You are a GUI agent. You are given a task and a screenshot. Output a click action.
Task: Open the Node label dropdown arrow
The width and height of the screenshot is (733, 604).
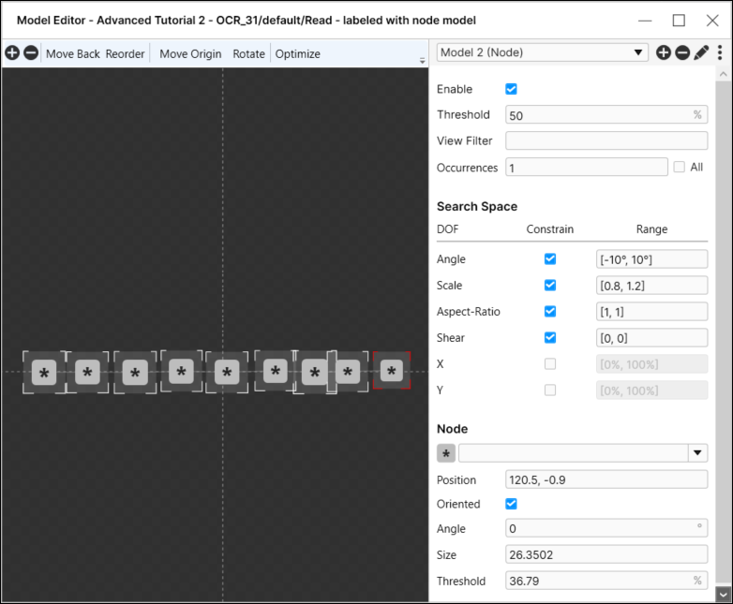click(x=697, y=452)
